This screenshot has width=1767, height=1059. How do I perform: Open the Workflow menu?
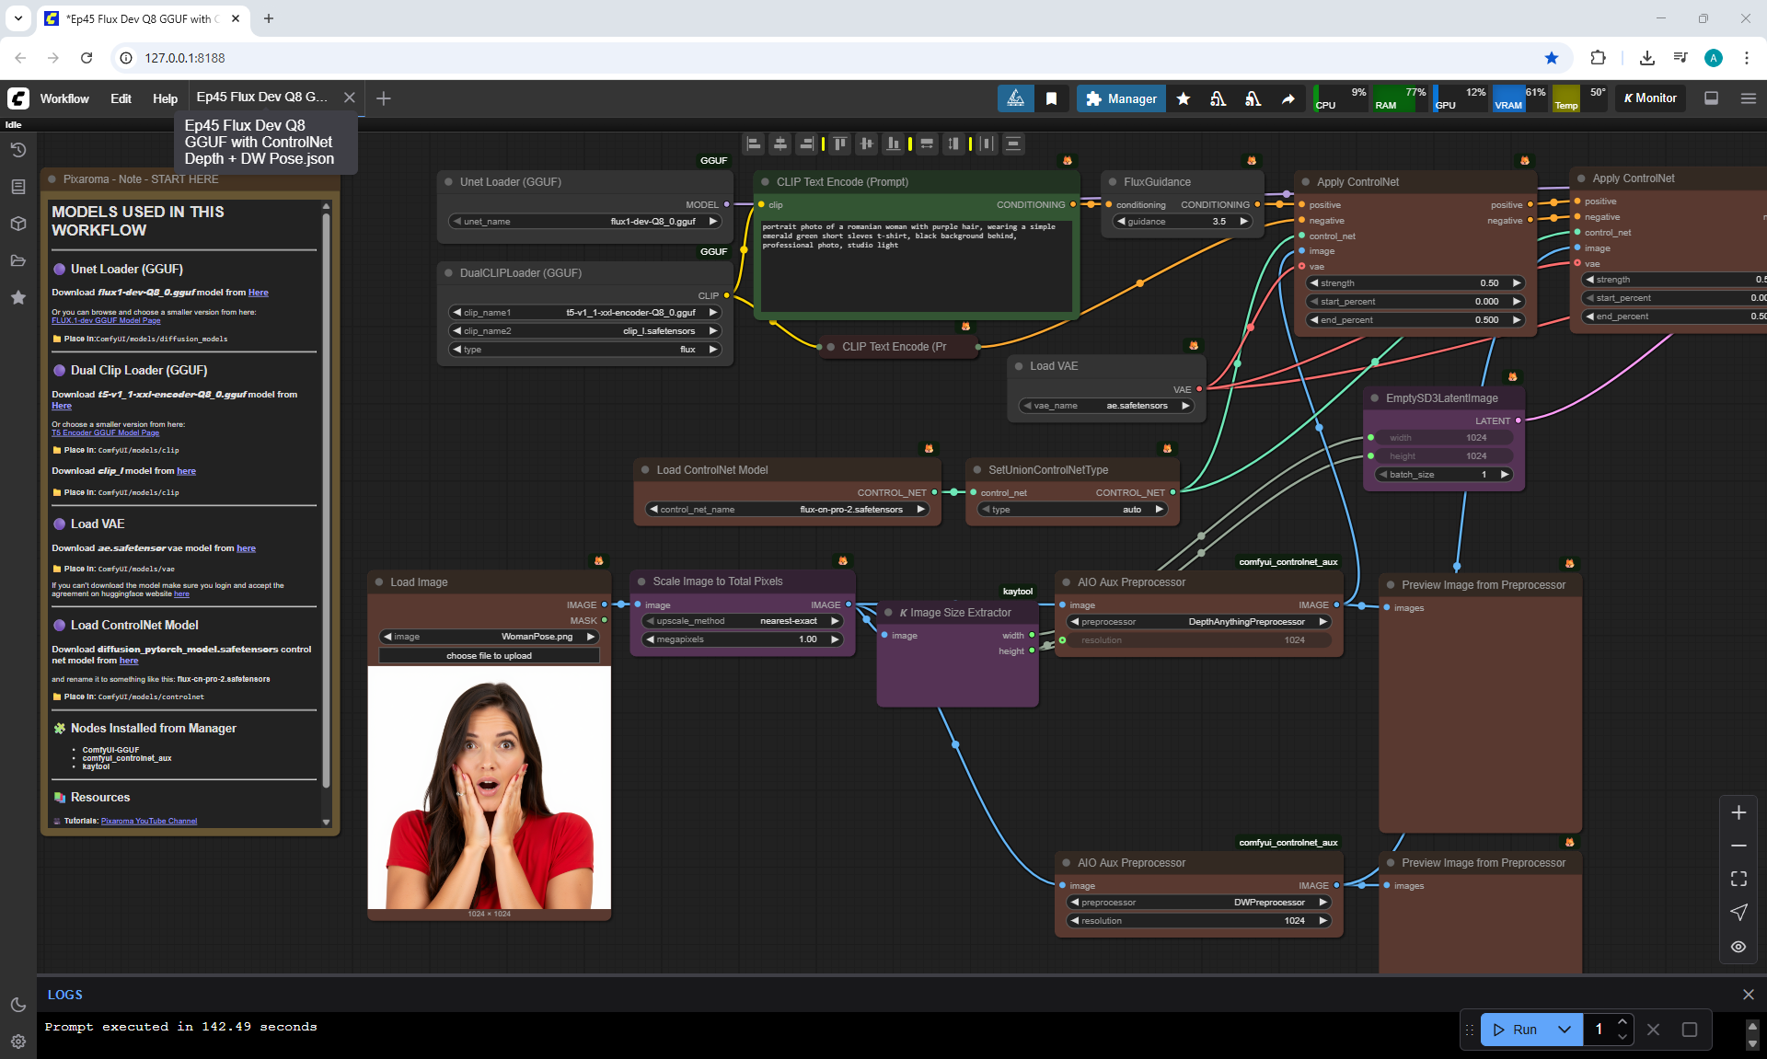pos(64,98)
